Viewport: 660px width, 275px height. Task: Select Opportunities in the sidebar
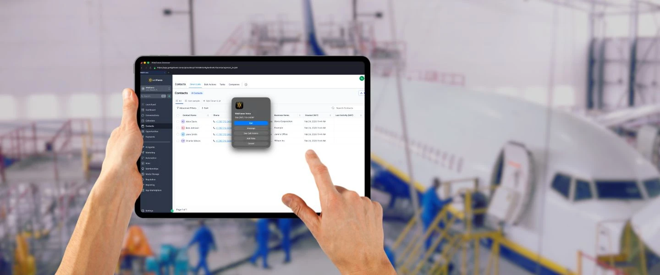coord(150,132)
